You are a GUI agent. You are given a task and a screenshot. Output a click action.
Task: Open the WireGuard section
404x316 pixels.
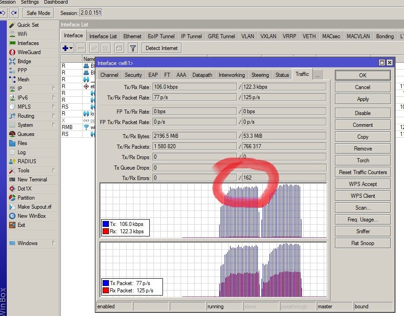coord(29,52)
